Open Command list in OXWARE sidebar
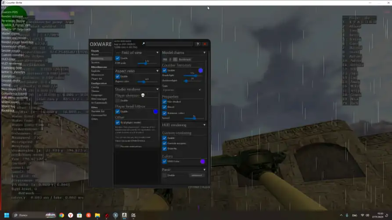 (99, 115)
